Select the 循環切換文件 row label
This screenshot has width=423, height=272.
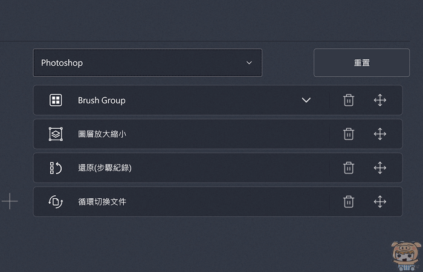click(102, 202)
